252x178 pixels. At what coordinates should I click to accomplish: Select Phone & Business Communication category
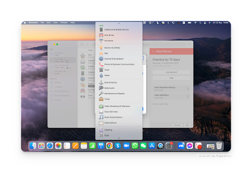point(119,64)
